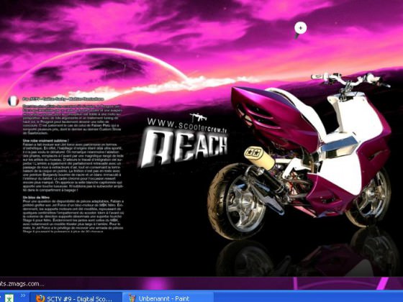Select the French flag language icon

coord(14,101)
